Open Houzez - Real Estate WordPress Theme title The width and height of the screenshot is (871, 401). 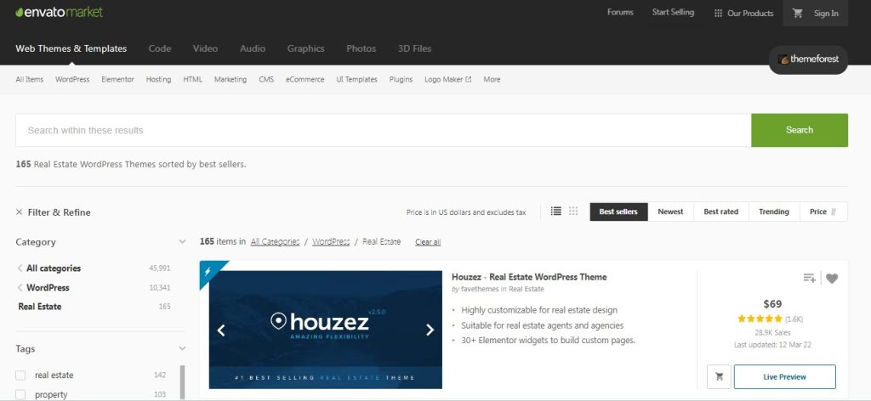coord(529,277)
